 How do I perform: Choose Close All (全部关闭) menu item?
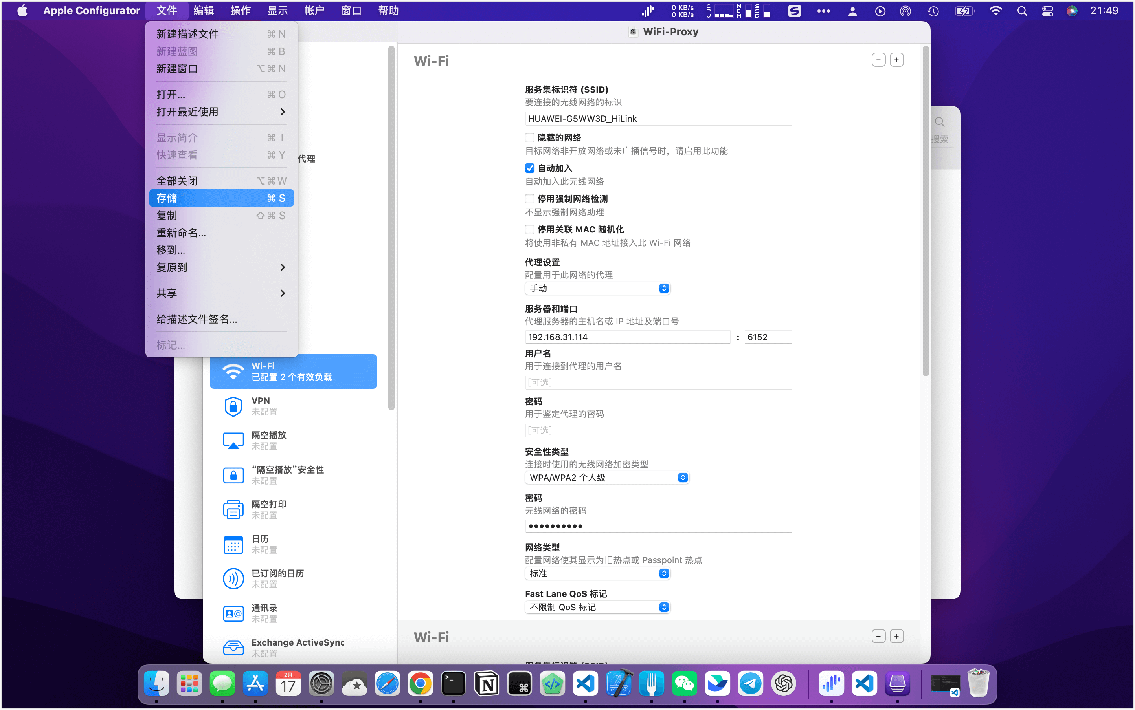click(x=221, y=181)
